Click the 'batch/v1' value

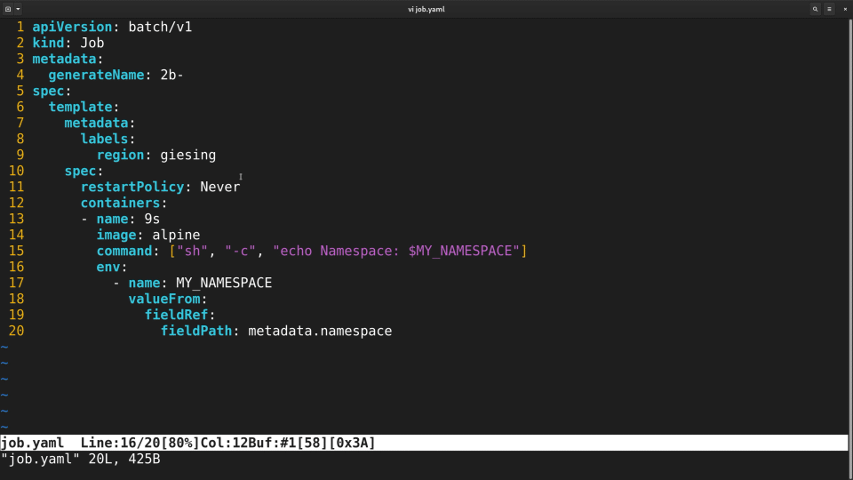pyautogui.click(x=160, y=27)
